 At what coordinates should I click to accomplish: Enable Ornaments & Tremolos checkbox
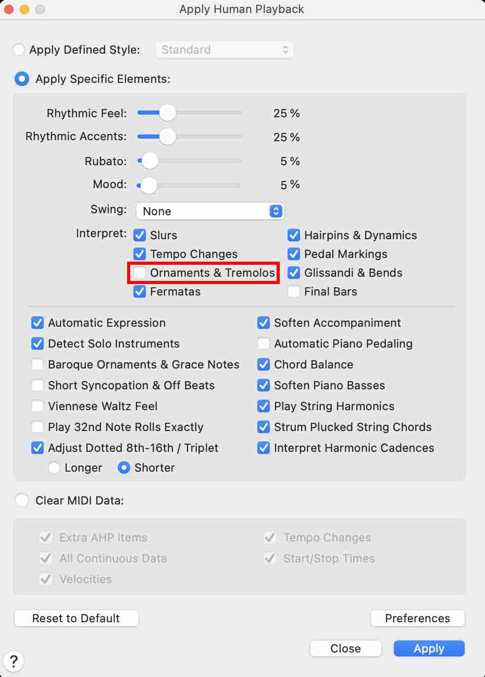tap(140, 273)
